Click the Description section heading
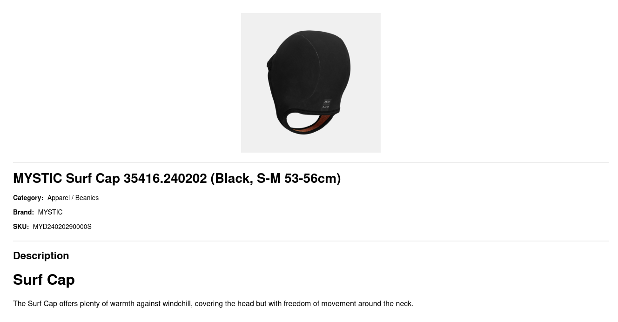This screenshot has width=618, height=322. (41, 255)
